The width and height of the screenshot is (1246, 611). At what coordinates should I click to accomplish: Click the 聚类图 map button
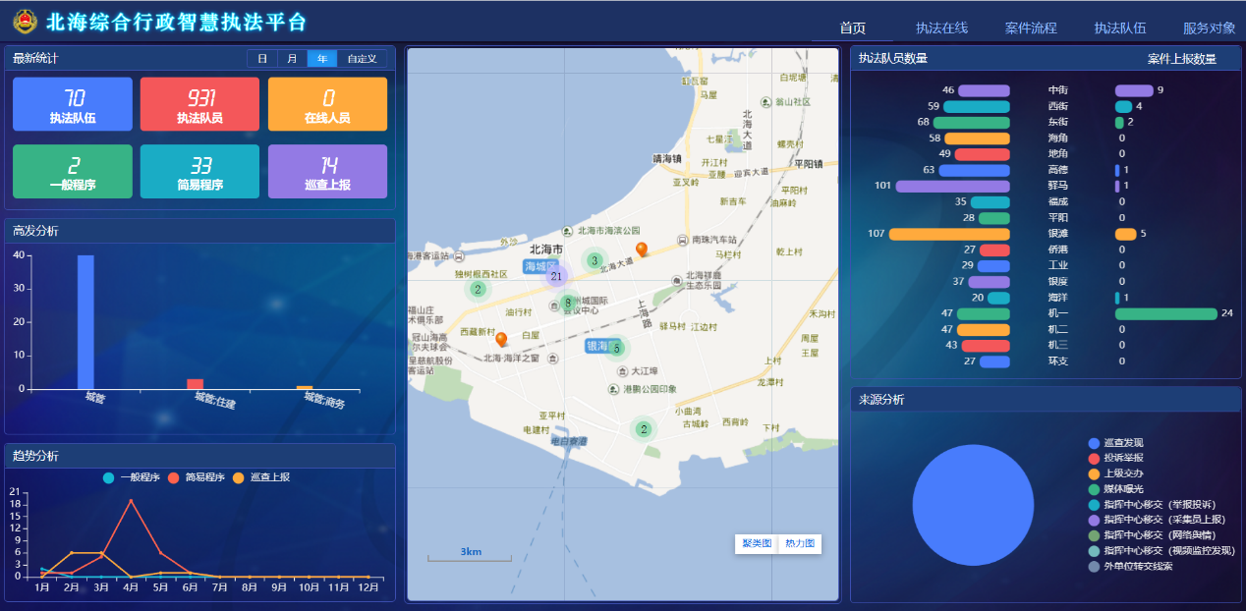tap(757, 543)
